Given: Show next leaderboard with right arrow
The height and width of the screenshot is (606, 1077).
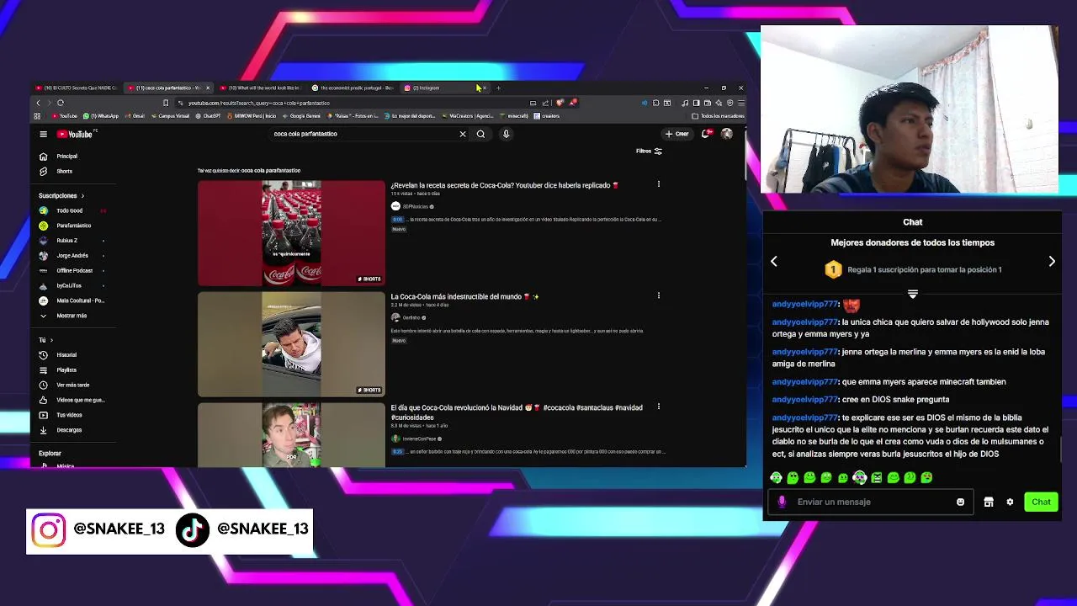Looking at the screenshot, I should click(1052, 262).
